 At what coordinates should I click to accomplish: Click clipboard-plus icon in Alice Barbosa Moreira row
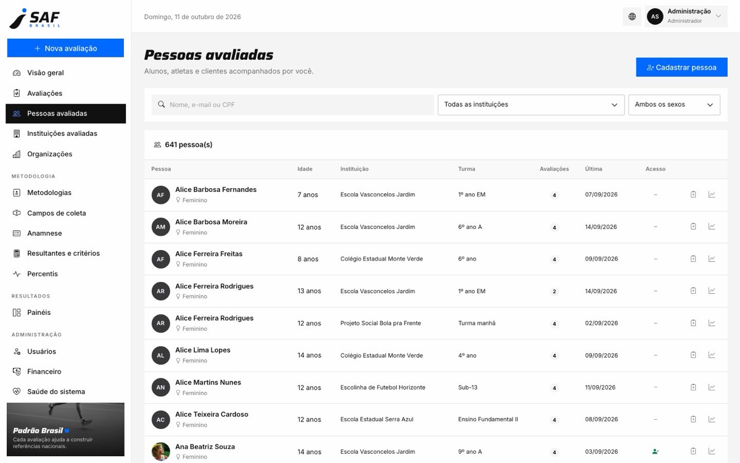[x=693, y=227]
